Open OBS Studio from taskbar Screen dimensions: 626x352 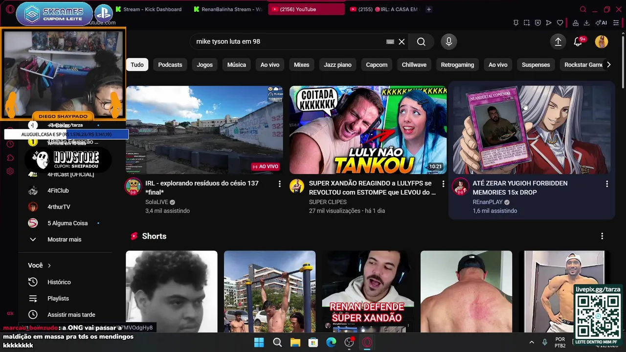click(x=349, y=342)
